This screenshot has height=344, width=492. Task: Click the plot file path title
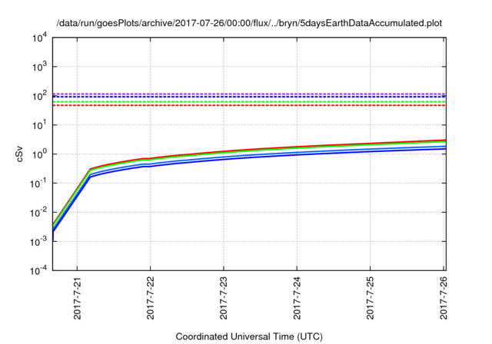[249, 23]
